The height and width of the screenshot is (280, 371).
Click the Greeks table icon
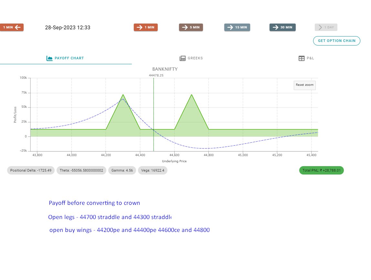coord(182,58)
